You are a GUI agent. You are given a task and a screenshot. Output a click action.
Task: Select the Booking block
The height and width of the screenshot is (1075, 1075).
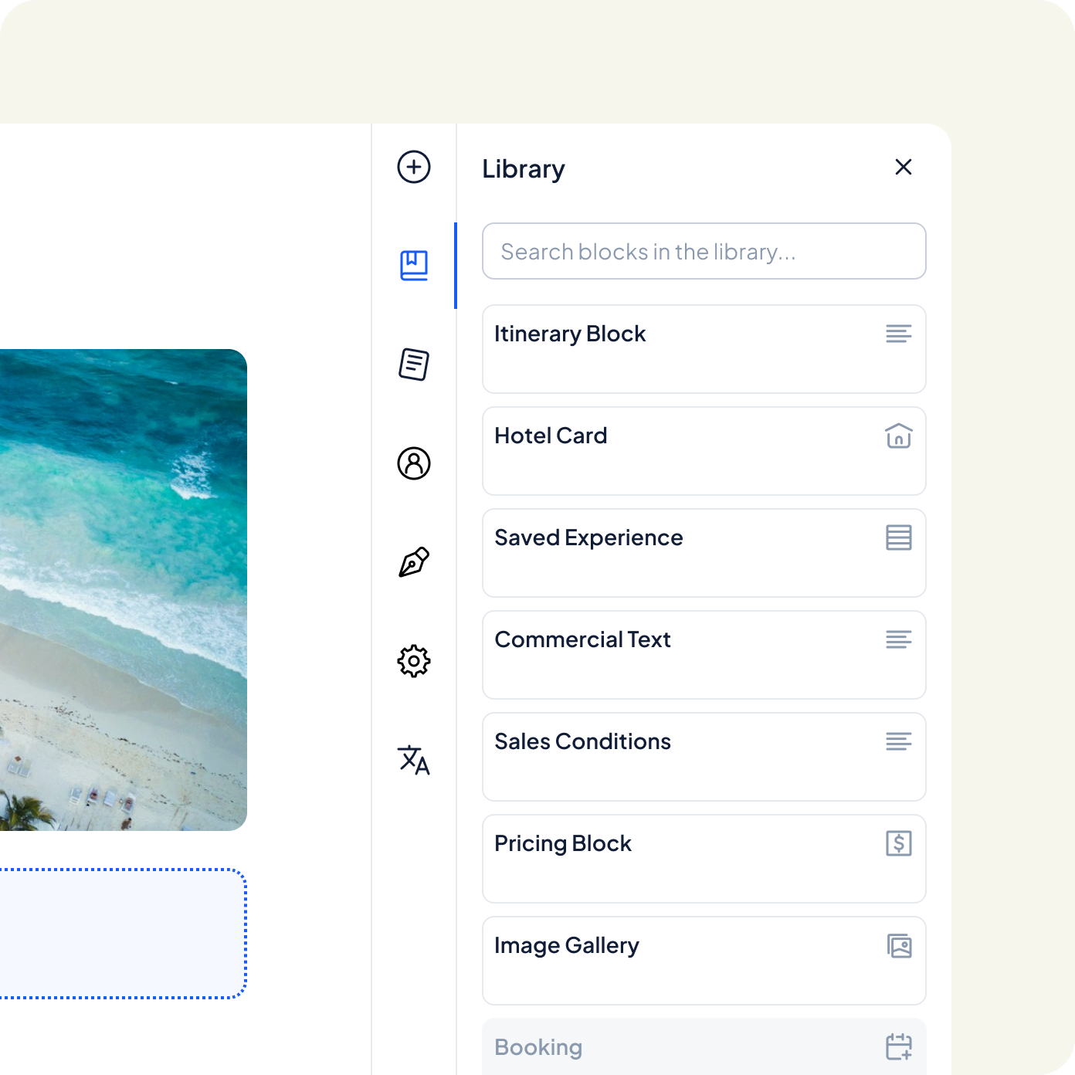tap(704, 1047)
